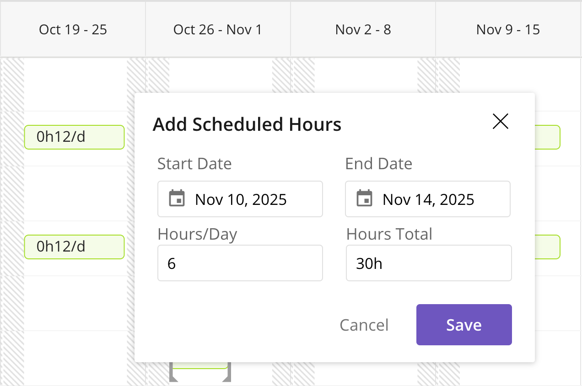This screenshot has height=386, width=582.
Task: Edit the Hours/Day value of 6
Action: click(240, 263)
